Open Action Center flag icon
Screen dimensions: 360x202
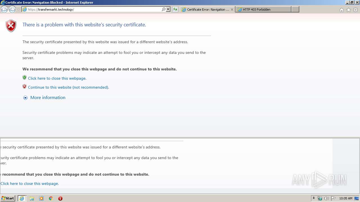(333, 198)
